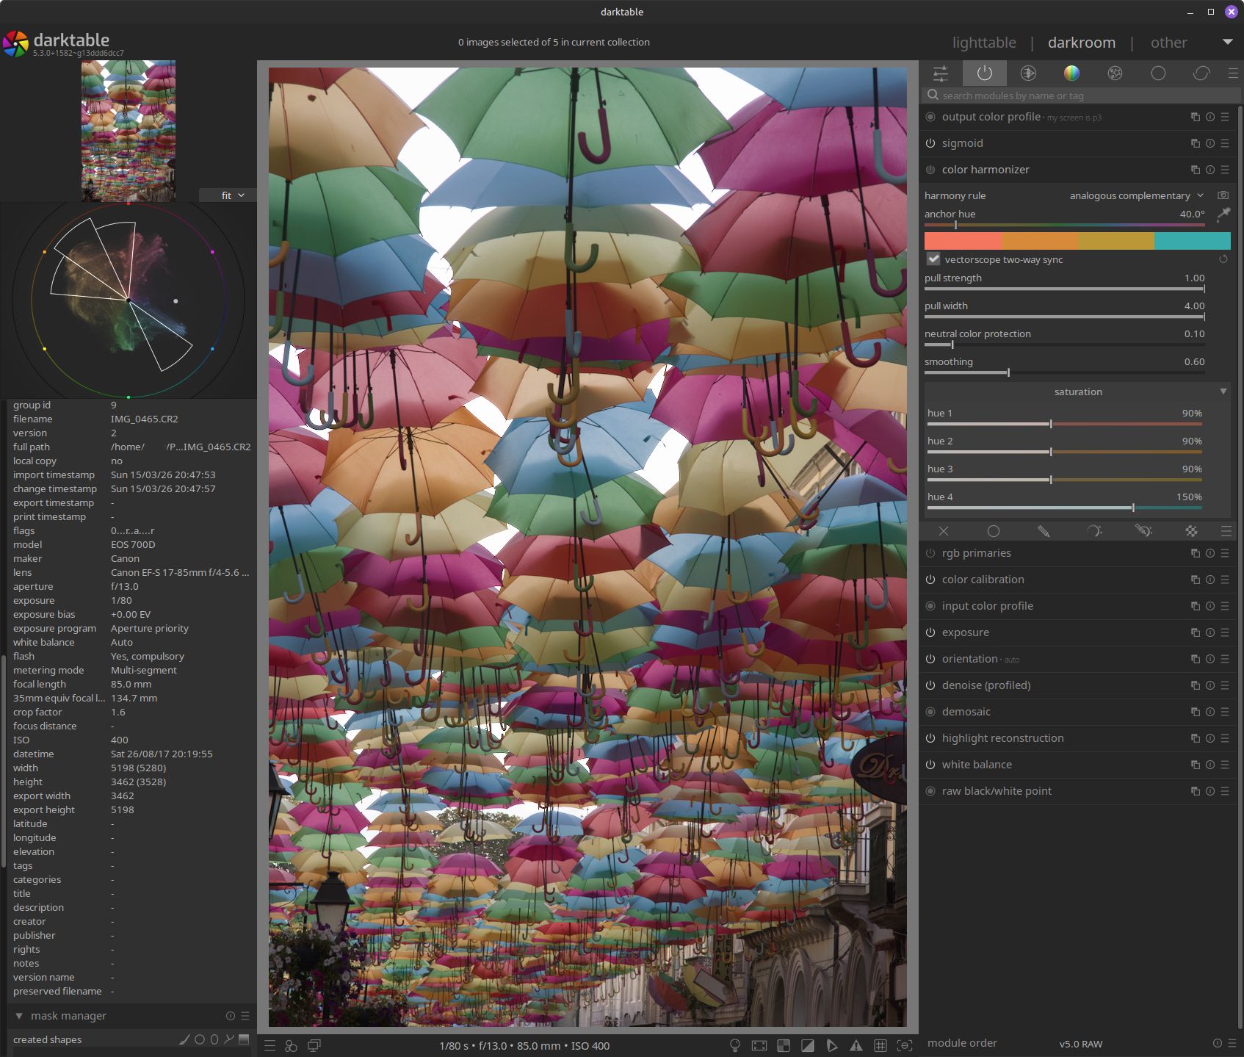Open the color modules group tab
1244x1057 pixels.
pos(1071,73)
